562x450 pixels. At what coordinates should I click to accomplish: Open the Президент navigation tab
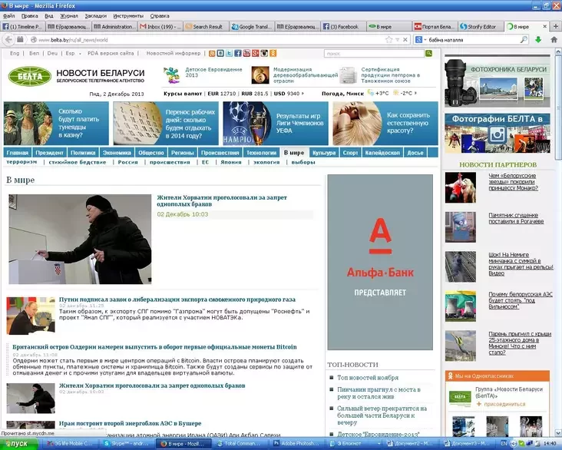tap(49, 152)
